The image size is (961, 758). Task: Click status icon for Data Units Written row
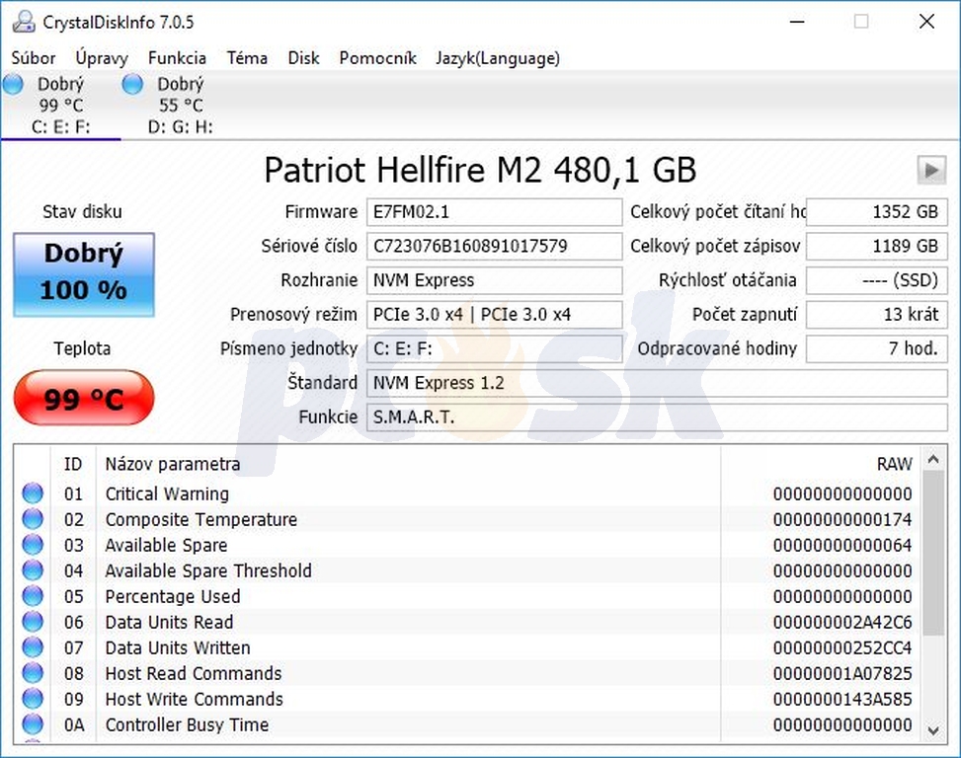[33, 647]
